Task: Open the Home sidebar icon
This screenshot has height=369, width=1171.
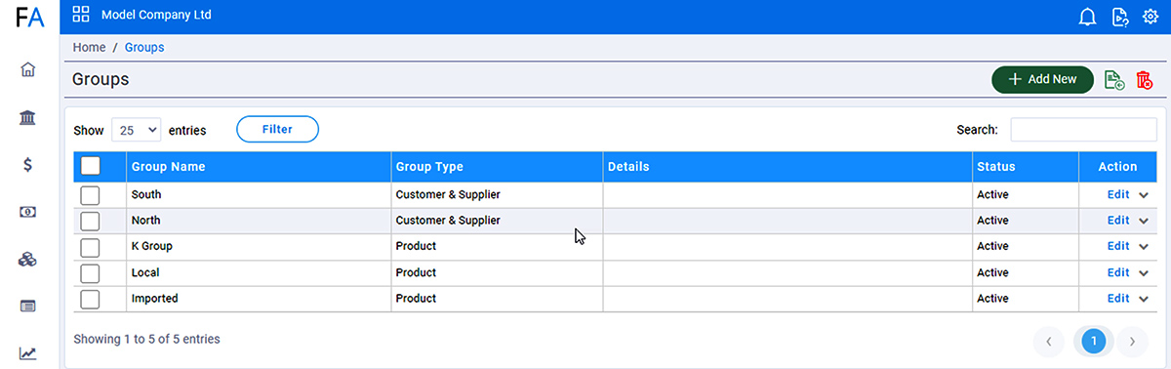Action: coord(28,69)
